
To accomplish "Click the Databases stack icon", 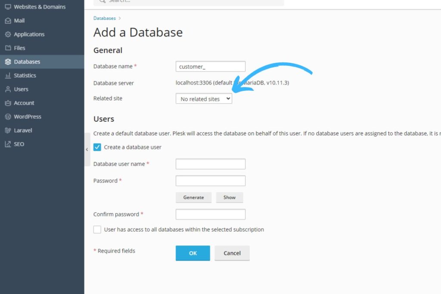I will pos(8,62).
